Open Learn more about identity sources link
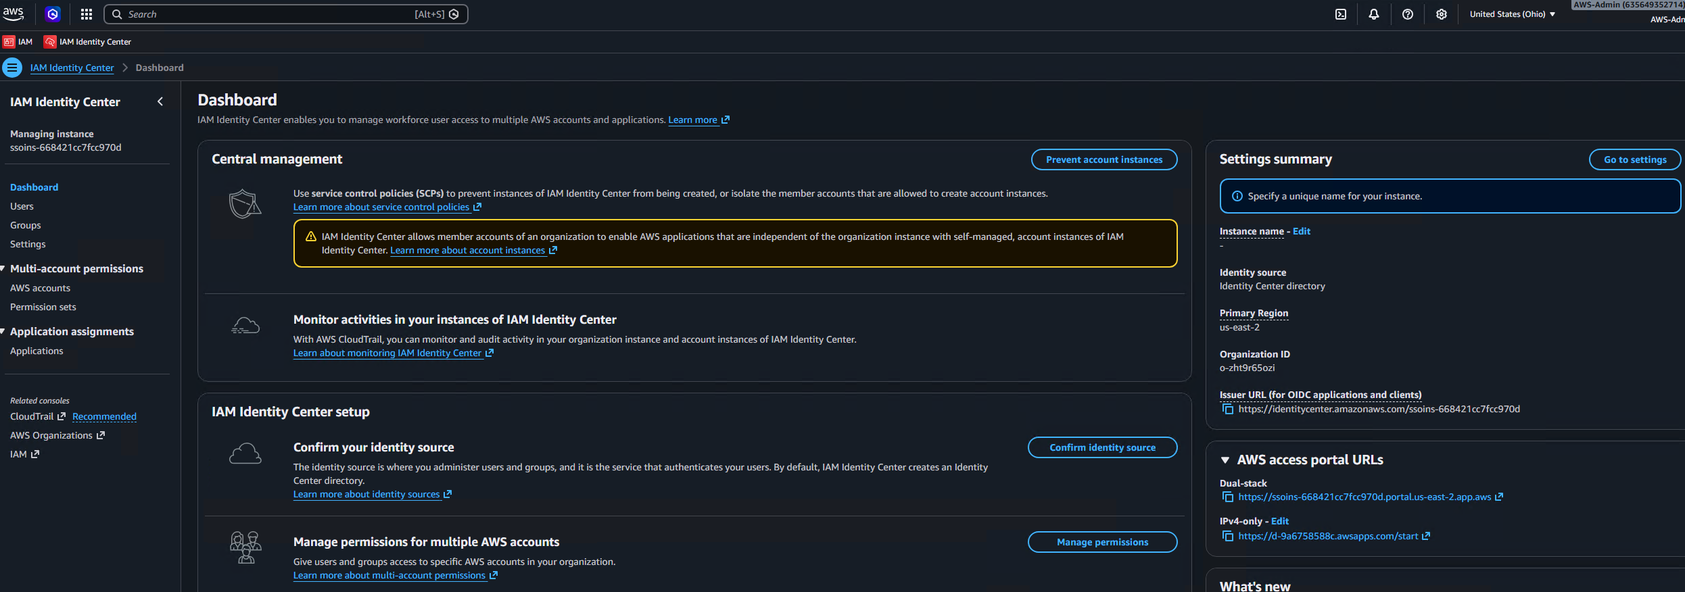1685x592 pixels. point(372,494)
